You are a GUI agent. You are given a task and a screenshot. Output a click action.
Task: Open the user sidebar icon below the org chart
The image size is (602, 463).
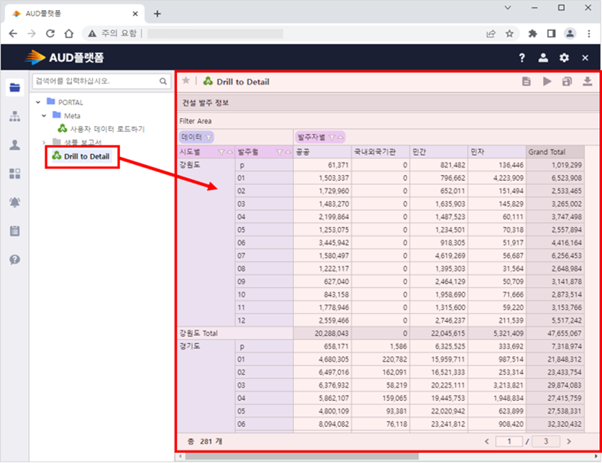pos(14,145)
